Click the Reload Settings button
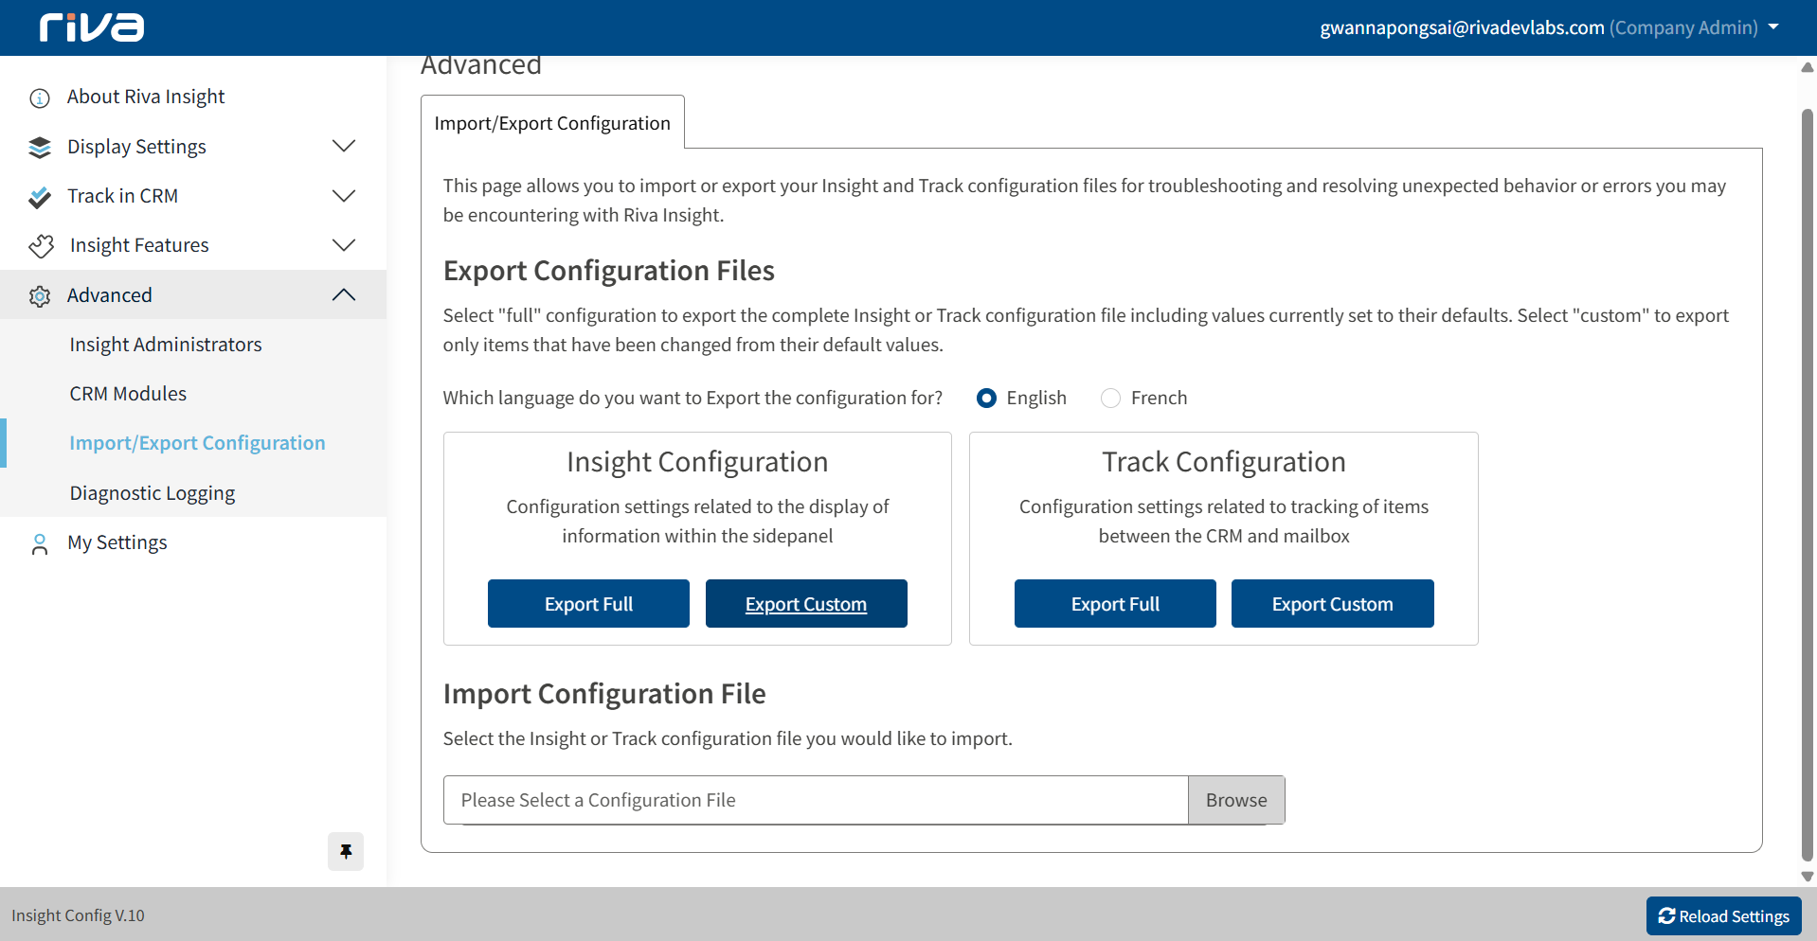1817x941 pixels. (1723, 915)
